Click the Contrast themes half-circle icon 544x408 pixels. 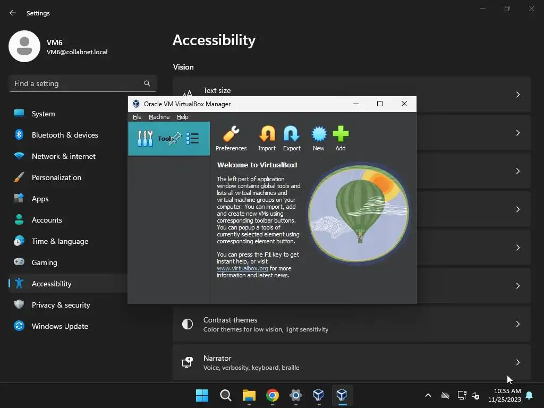coord(188,324)
